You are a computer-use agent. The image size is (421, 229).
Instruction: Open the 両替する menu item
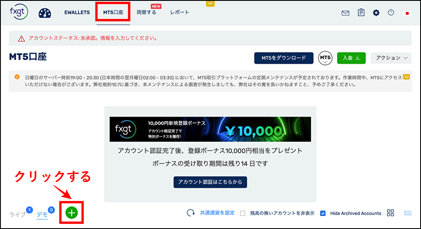(146, 12)
